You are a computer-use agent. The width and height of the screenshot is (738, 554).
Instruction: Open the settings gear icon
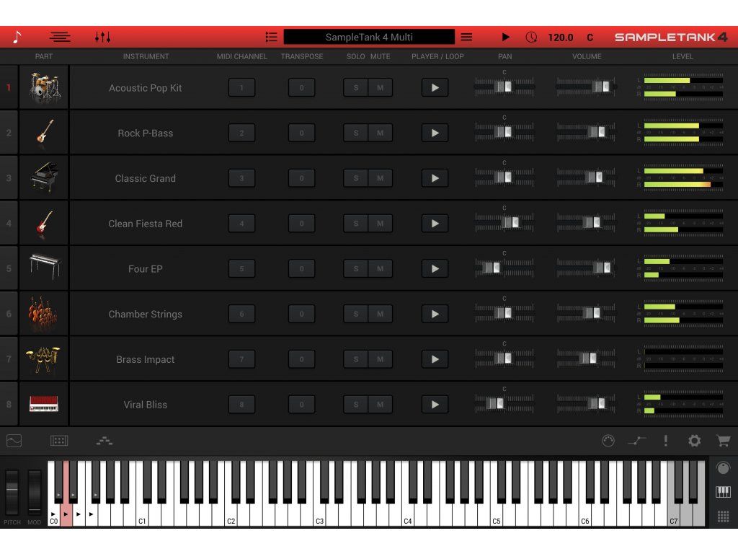pos(694,441)
